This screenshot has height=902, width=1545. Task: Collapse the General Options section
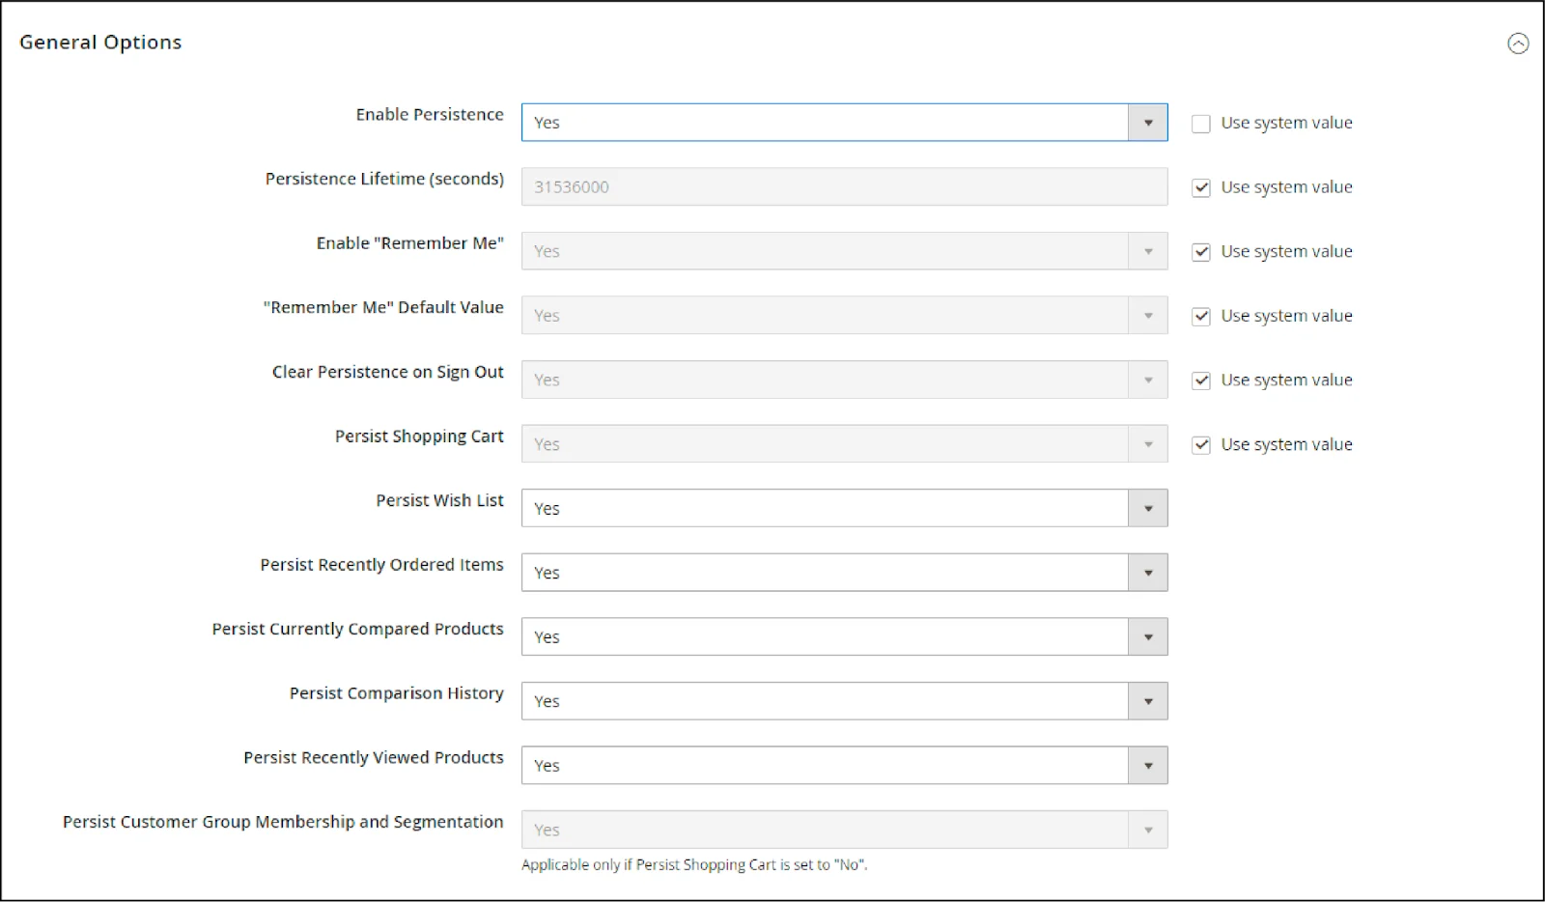(x=1518, y=43)
